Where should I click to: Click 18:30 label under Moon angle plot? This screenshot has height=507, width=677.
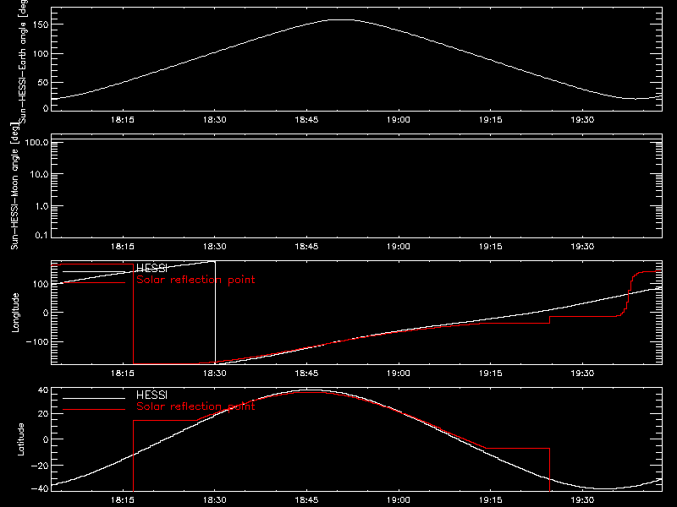point(215,246)
